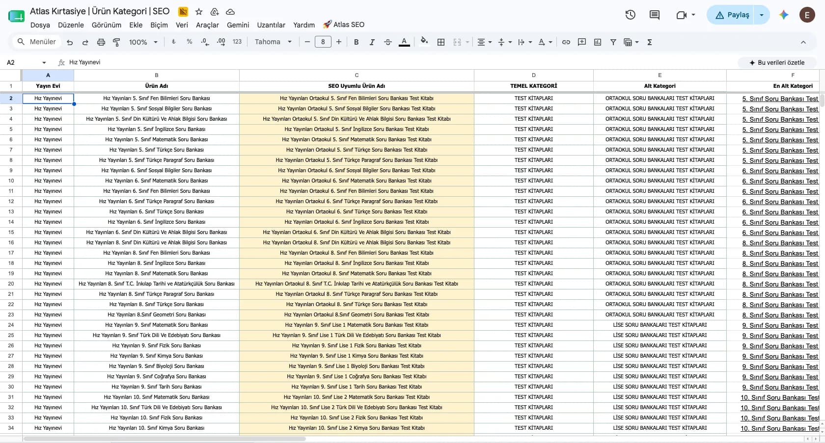This screenshot has height=443, width=825.
Task: Collapse the toolbar with chevron
Action: pyautogui.click(x=803, y=42)
